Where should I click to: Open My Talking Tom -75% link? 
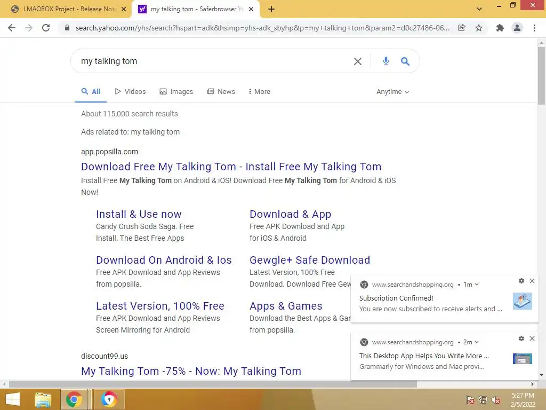click(x=191, y=371)
